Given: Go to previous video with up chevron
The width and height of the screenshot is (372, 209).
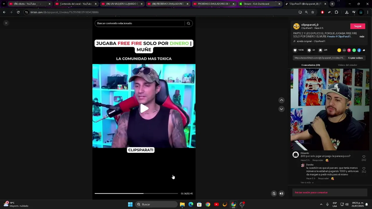Looking at the screenshot, I should point(281,100).
